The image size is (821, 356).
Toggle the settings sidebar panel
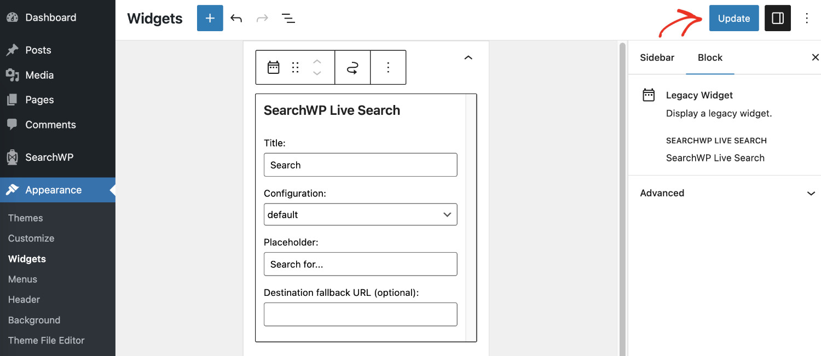[777, 18]
